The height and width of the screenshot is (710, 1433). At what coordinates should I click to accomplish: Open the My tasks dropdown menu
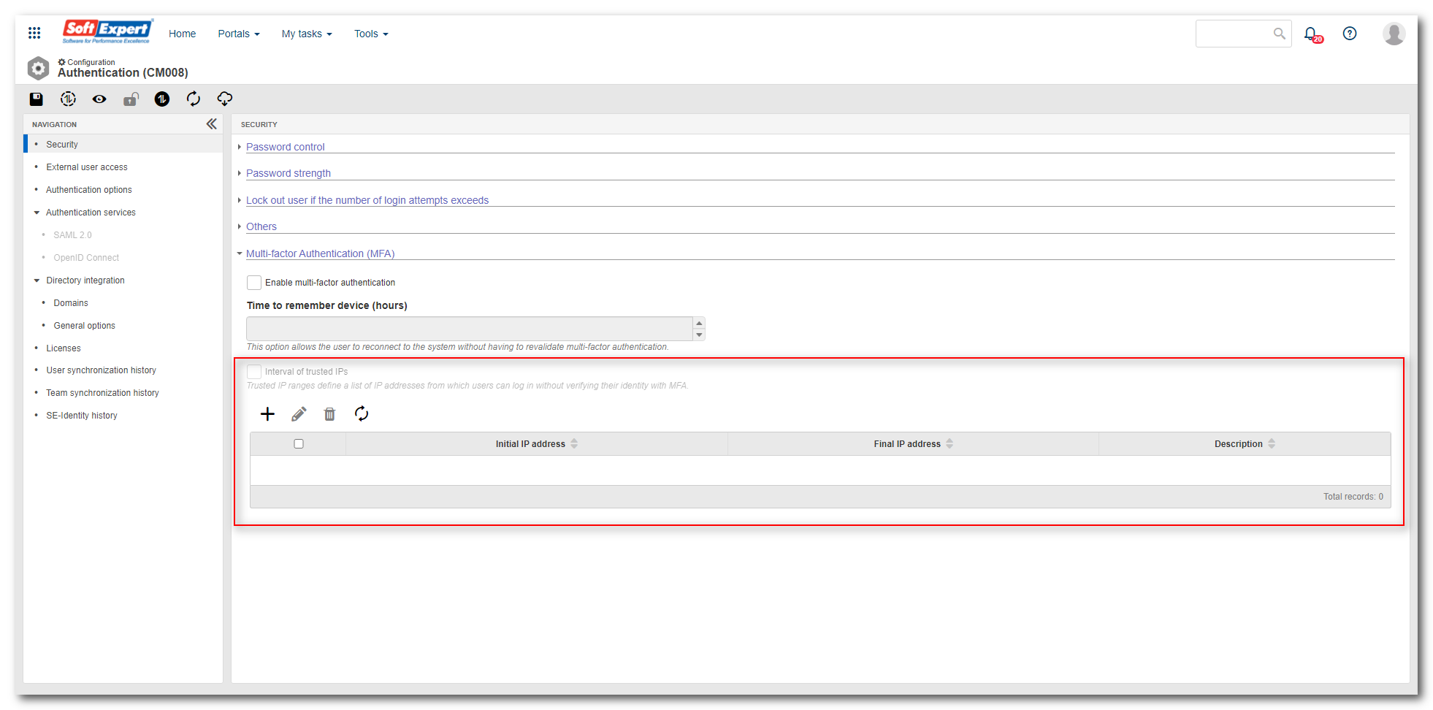point(307,34)
